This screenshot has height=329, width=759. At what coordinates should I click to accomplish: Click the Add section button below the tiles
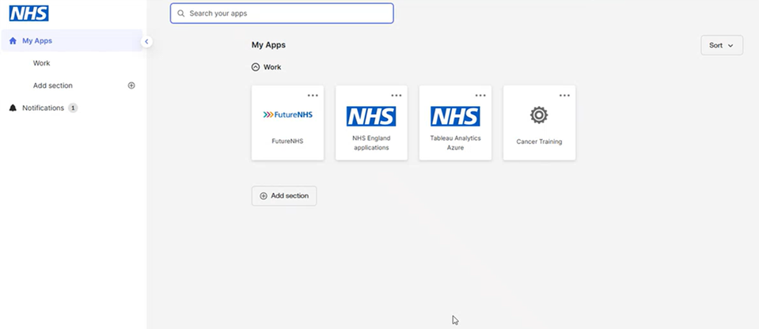(284, 196)
